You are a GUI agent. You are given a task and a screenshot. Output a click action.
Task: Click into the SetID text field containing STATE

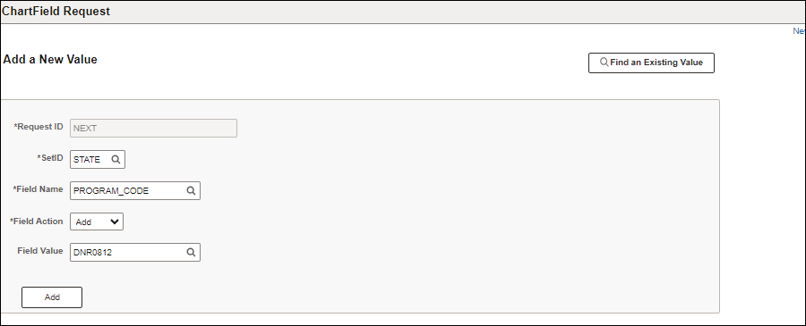(90, 159)
